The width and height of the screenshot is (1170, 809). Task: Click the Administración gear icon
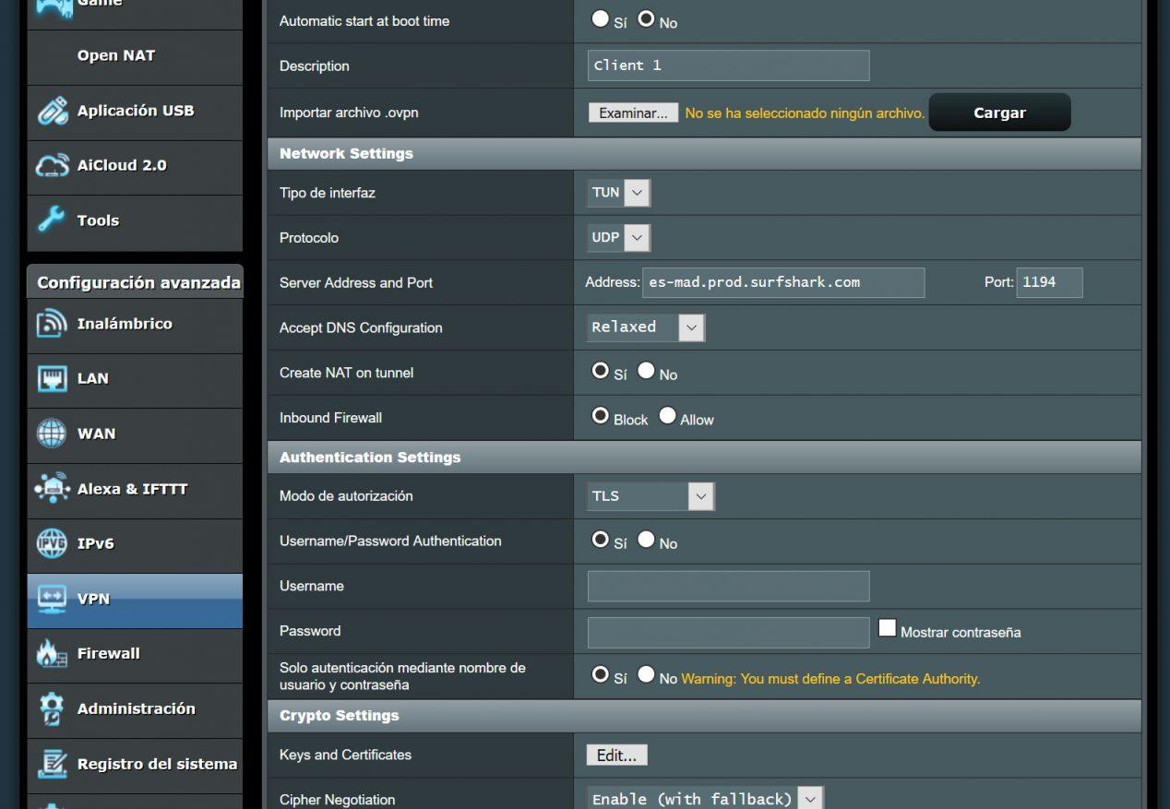(x=53, y=708)
